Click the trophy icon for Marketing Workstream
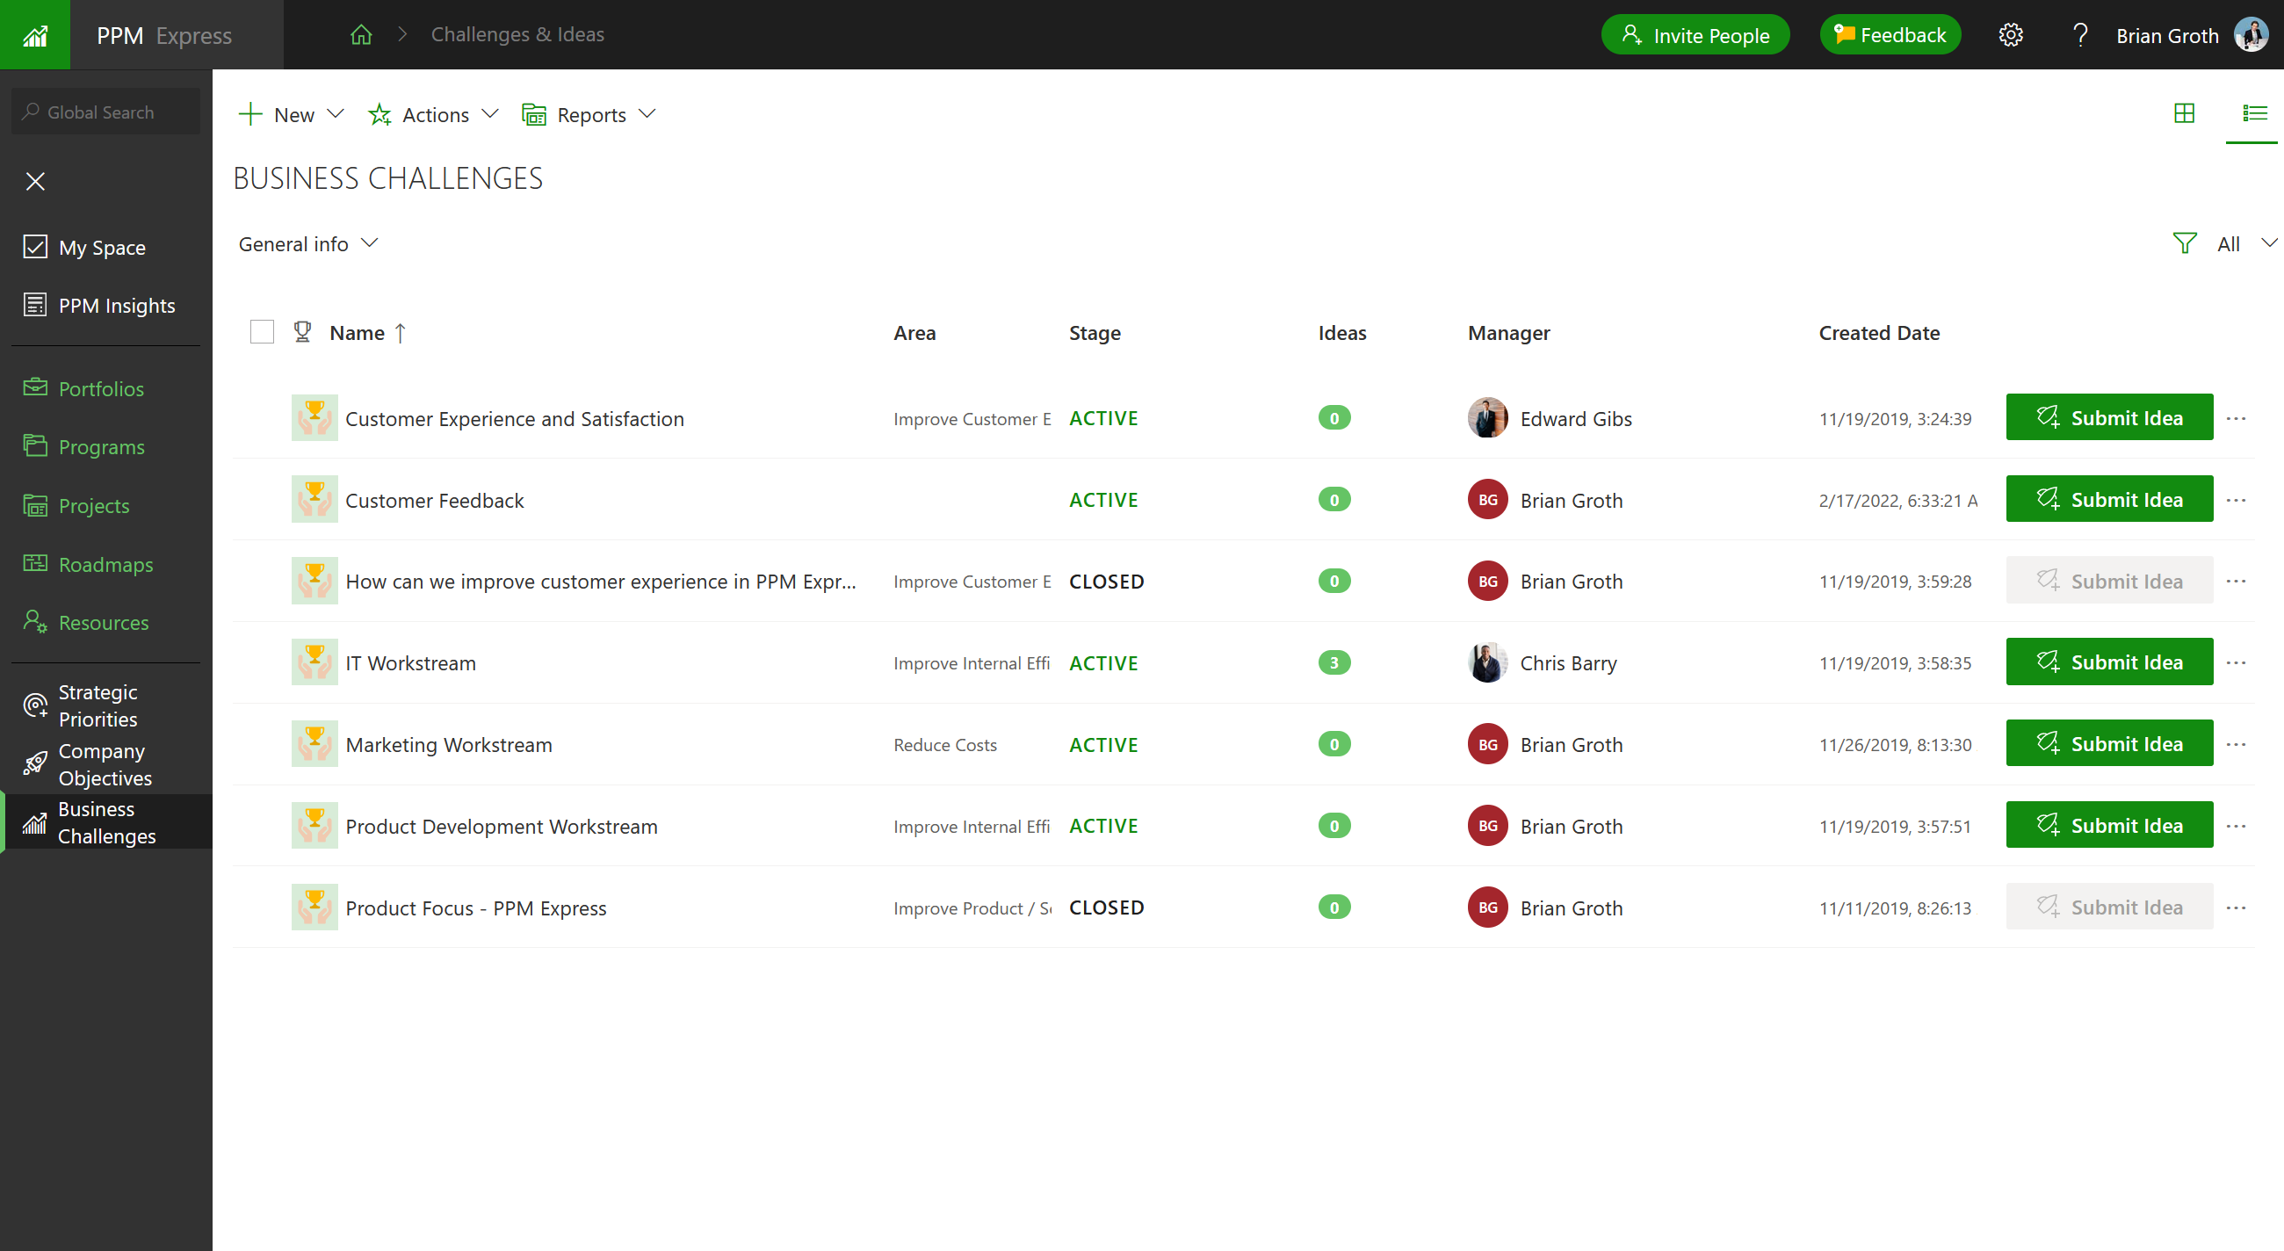 click(314, 744)
